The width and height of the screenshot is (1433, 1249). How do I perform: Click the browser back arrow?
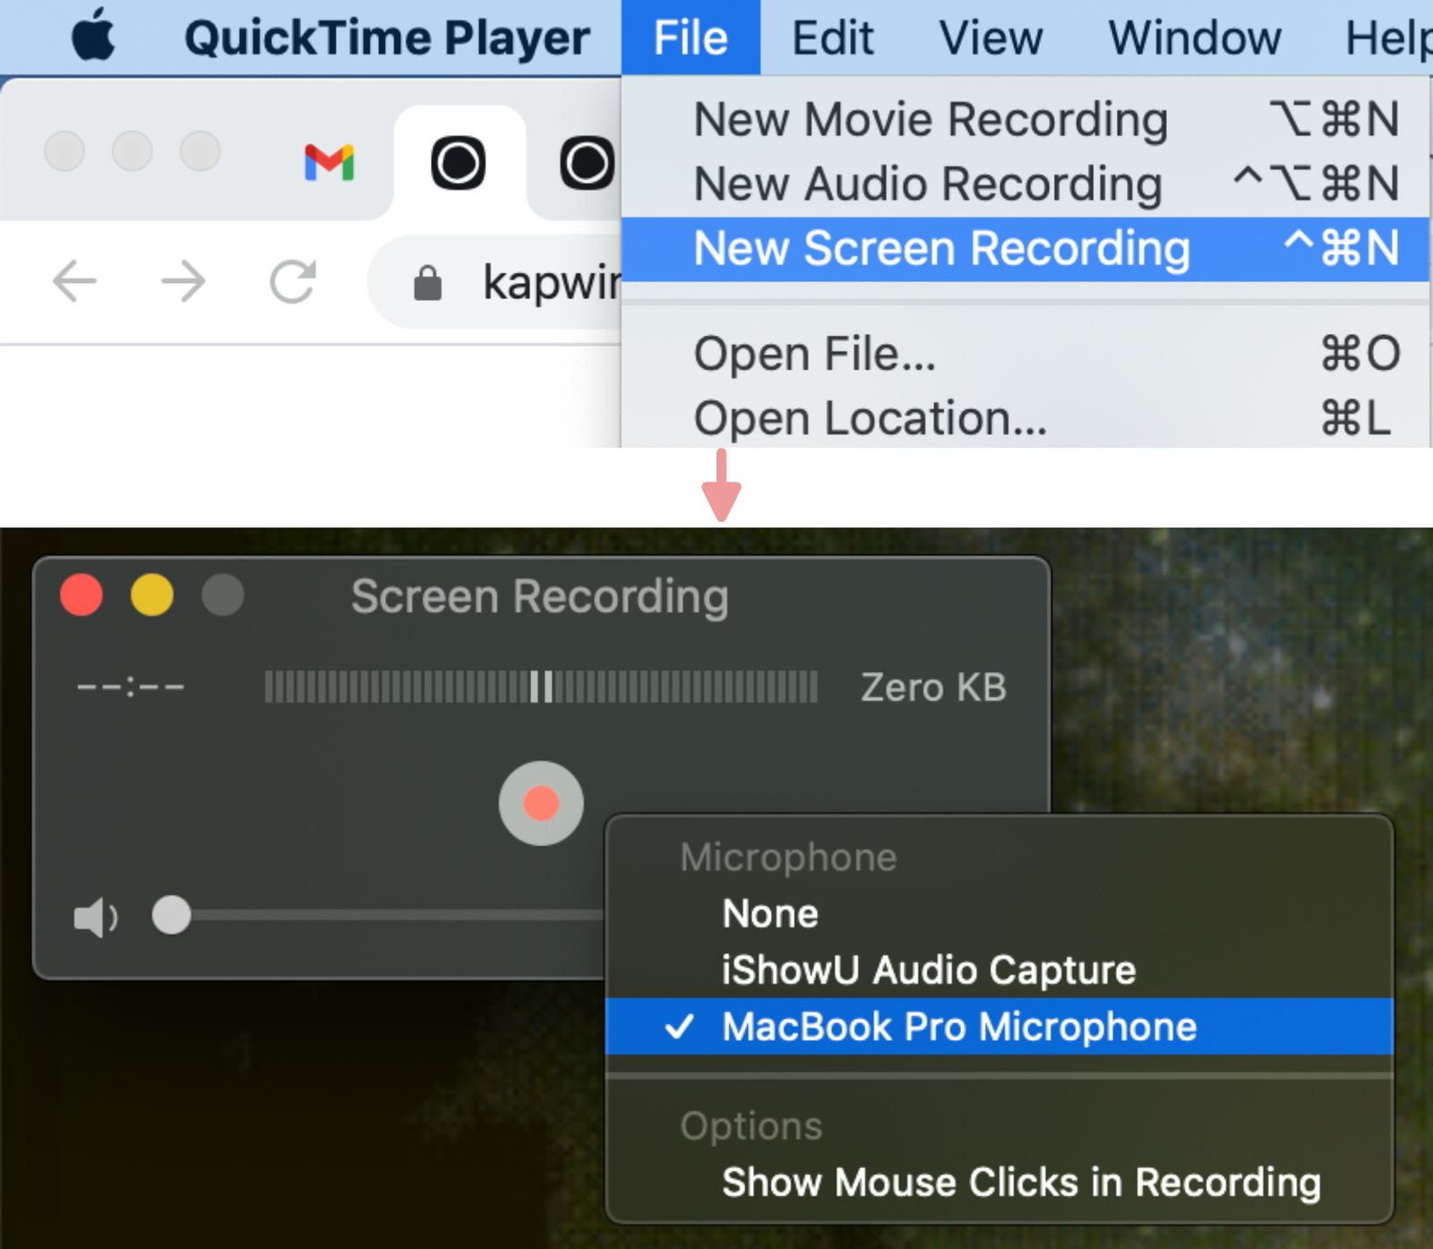tap(74, 282)
